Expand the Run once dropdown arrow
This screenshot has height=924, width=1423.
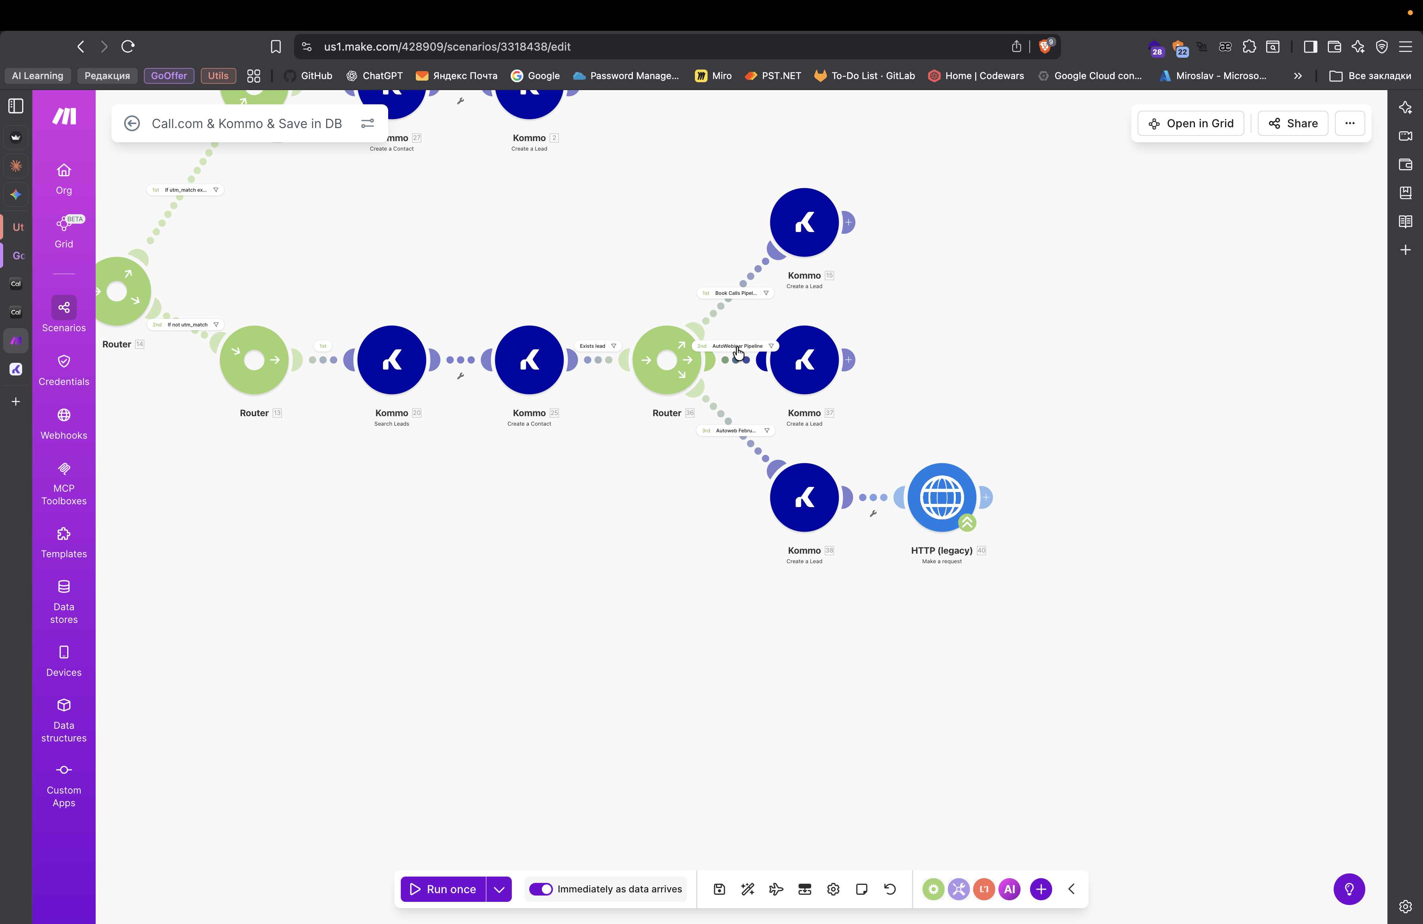500,889
